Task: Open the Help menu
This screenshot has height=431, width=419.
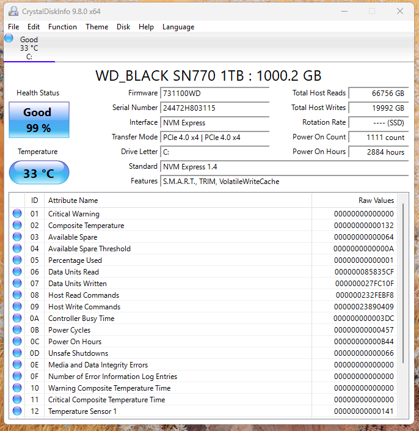Action: [x=146, y=27]
